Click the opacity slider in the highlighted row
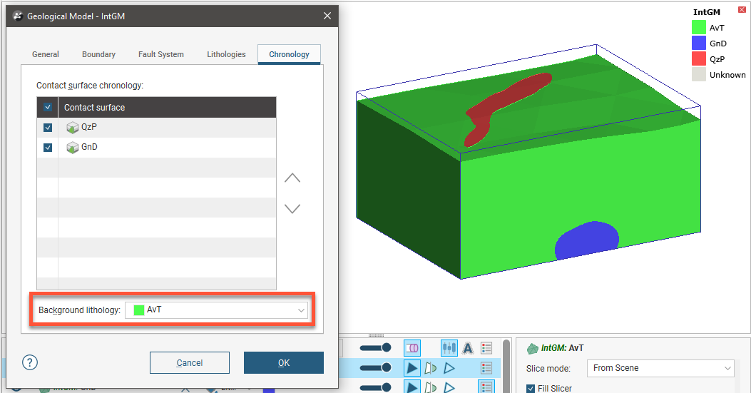The height and width of the screenshot is (393, 751). click(x=375, y=368)
